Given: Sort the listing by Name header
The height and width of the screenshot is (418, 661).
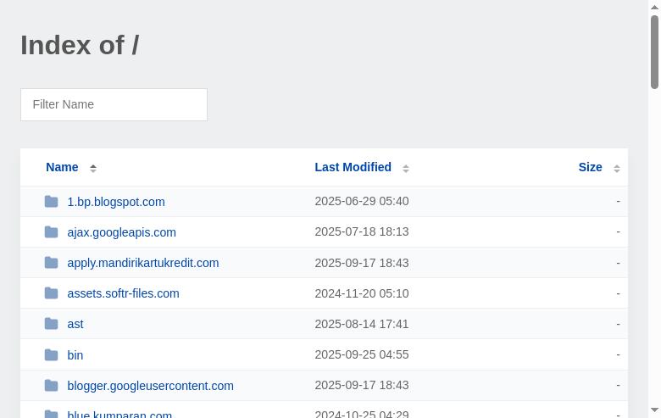Looking at the screenshot, I should pyautogui.click(x=62, y=167).
